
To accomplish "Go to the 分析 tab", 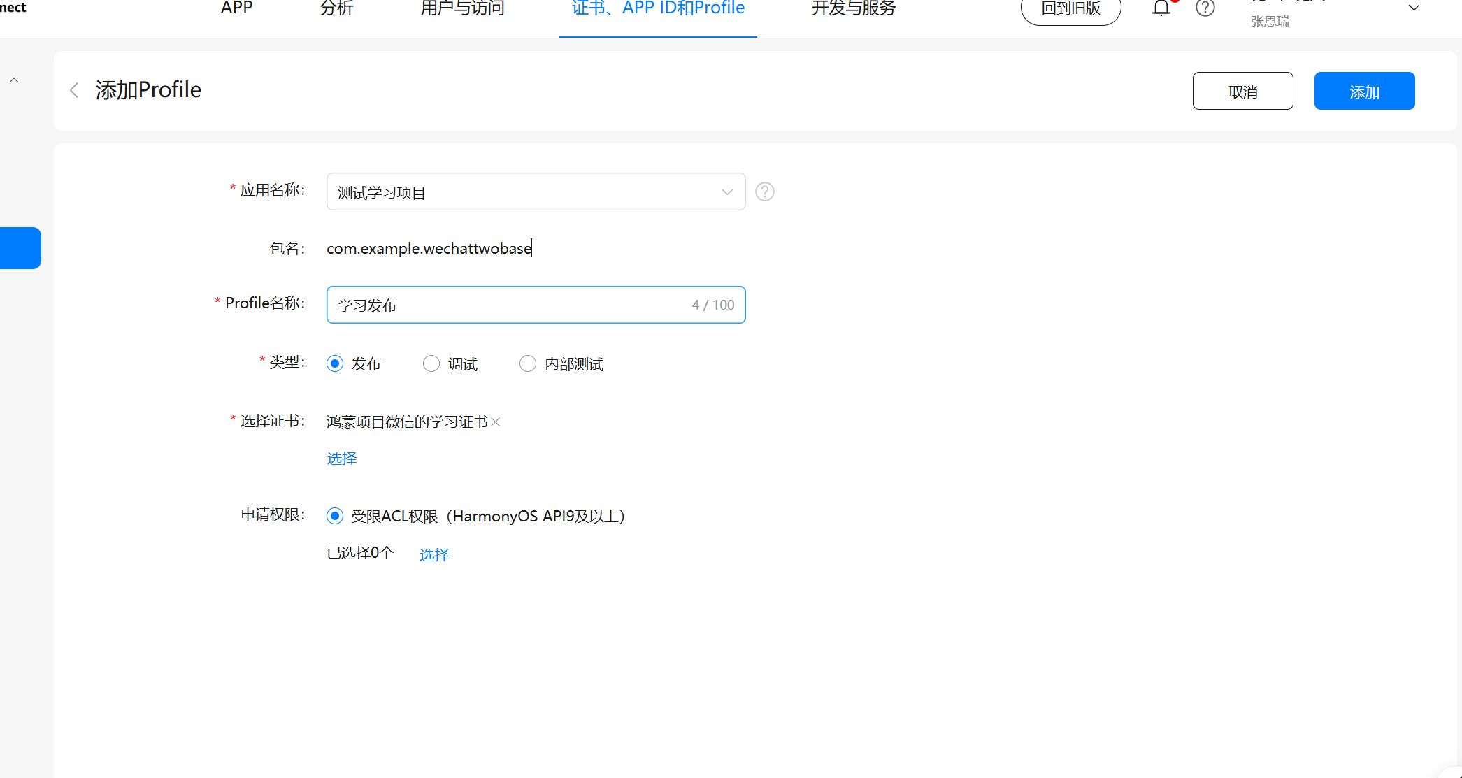I will tap(336, 8).
